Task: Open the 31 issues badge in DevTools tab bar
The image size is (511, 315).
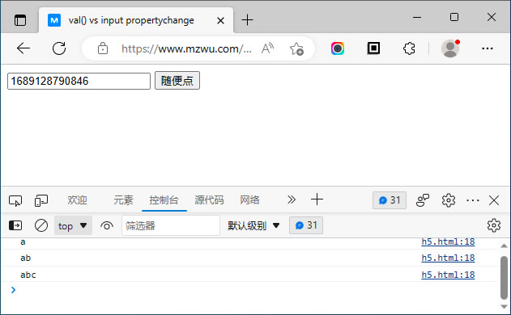Action: [x=390, y=200]
